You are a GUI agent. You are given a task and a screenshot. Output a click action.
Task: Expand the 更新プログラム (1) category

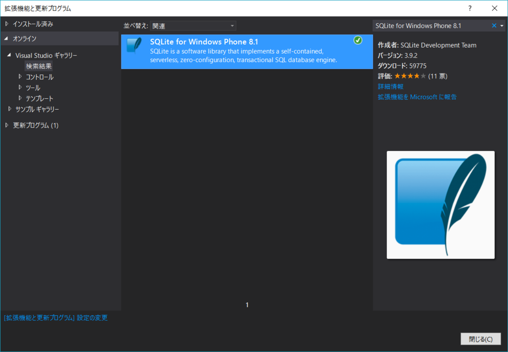[7, 125]
